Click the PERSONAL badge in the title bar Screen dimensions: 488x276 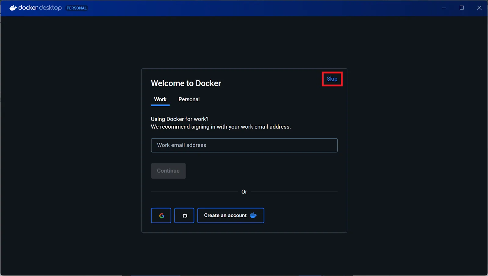76,8
